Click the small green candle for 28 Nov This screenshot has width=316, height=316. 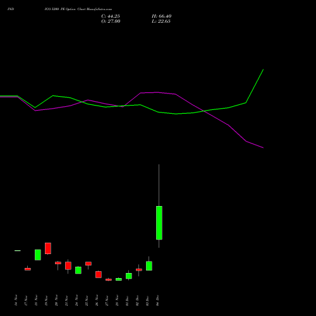click(119, 279)
